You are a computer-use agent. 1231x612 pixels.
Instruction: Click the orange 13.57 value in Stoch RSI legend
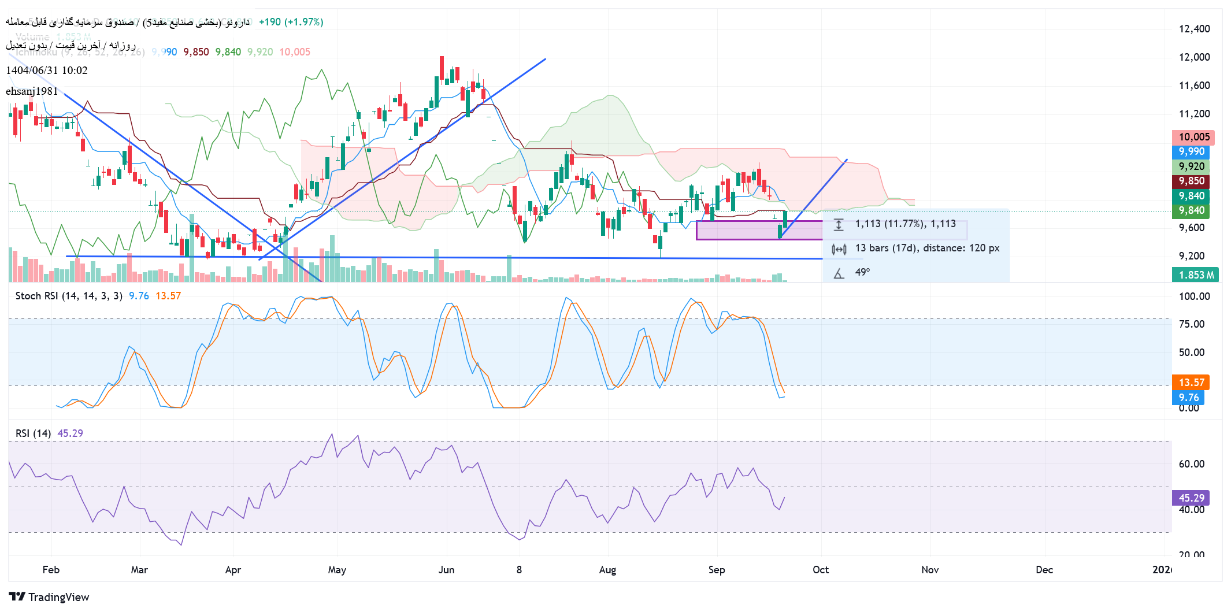168,296
